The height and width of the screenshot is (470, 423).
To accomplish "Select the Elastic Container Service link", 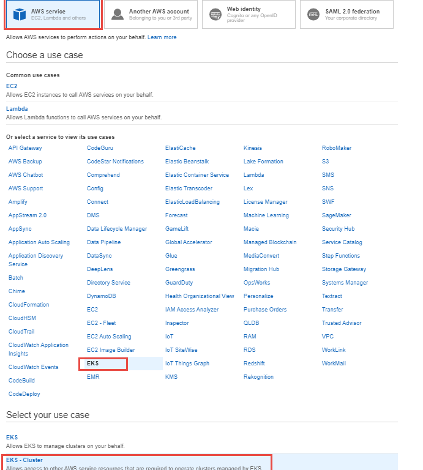I will (x=197, y=175).
